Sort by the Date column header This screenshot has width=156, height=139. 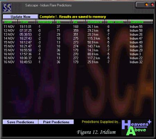[10, 22]
